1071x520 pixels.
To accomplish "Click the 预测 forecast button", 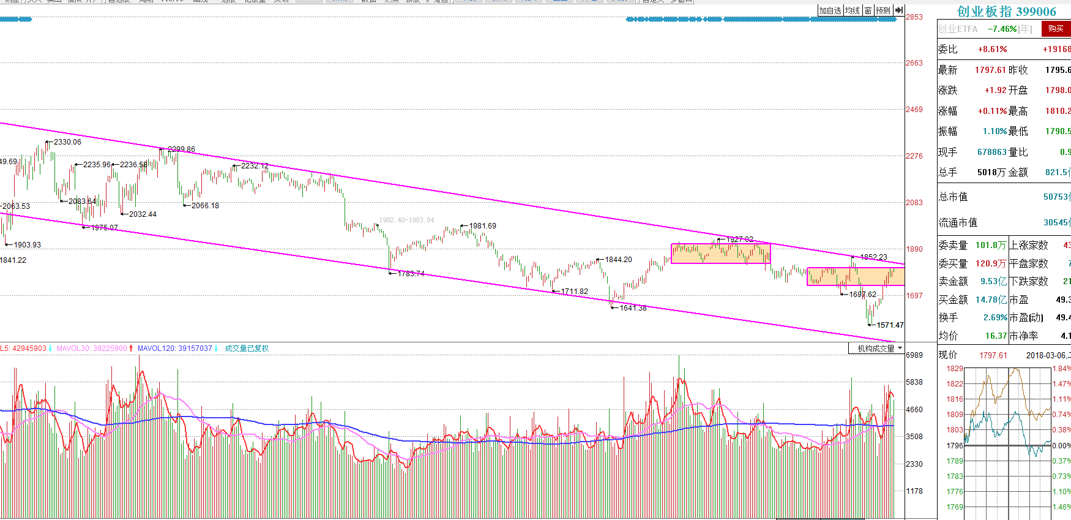I will point(883,10).
